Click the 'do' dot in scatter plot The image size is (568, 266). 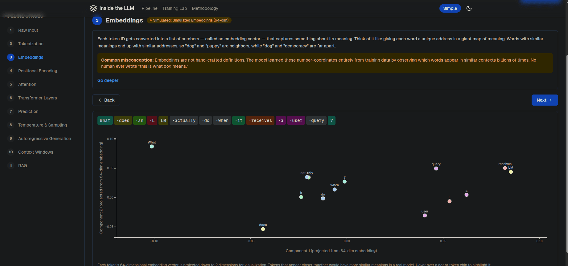point(323,199)
